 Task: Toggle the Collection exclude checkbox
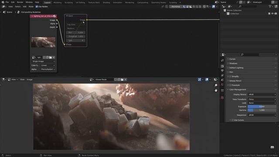coord(269,14)
